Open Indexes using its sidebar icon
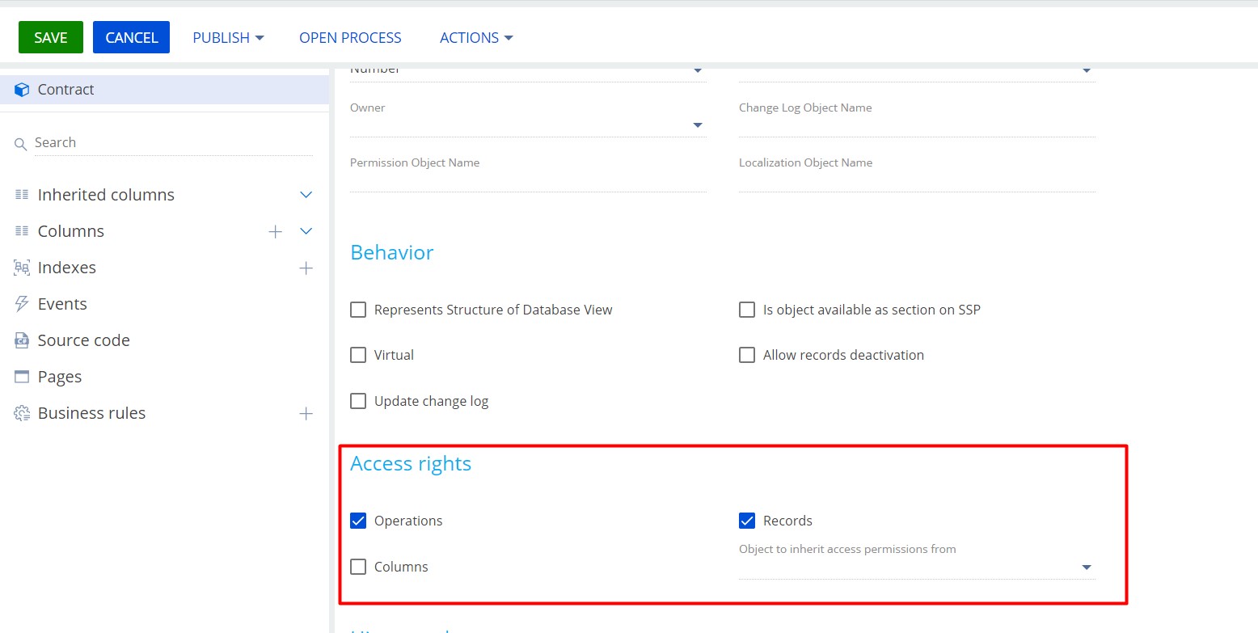 [21, 267]
